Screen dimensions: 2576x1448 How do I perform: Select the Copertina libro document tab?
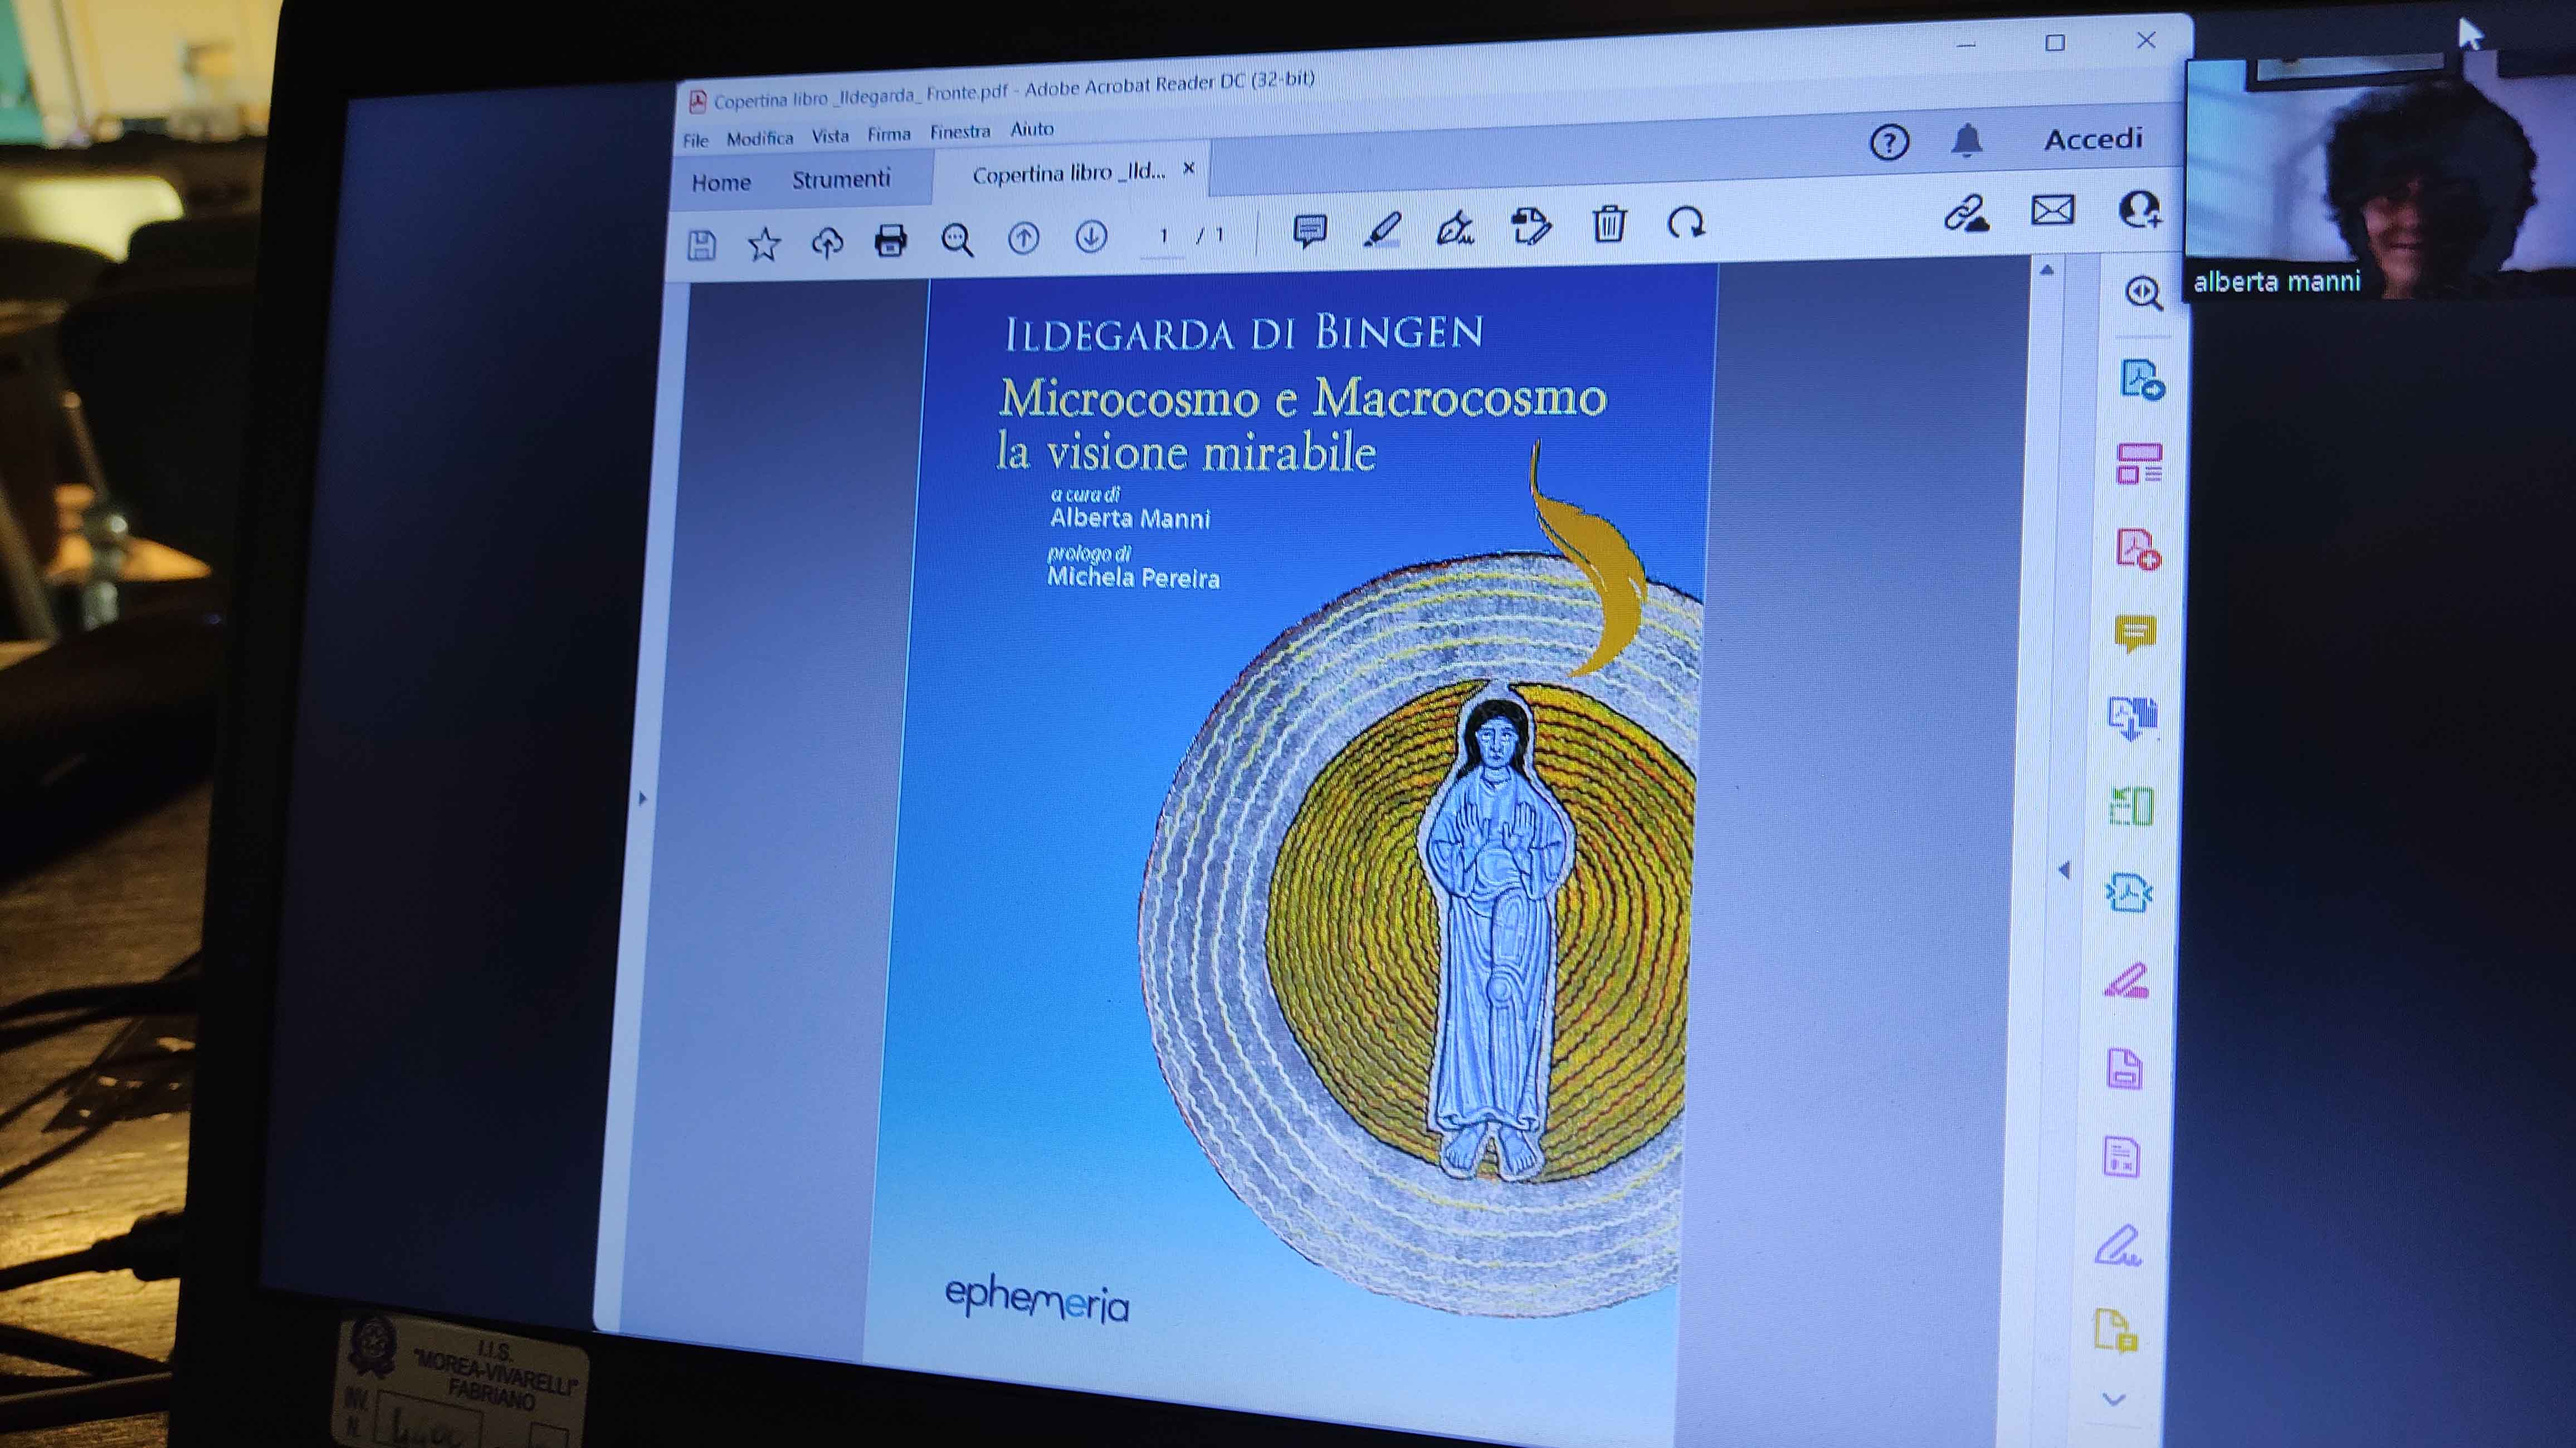[1069, 173]
